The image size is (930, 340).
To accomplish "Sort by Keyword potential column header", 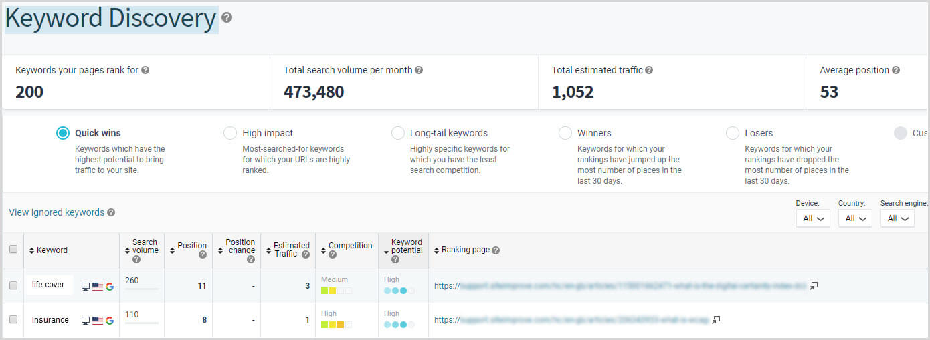I will tap(405, 246).
